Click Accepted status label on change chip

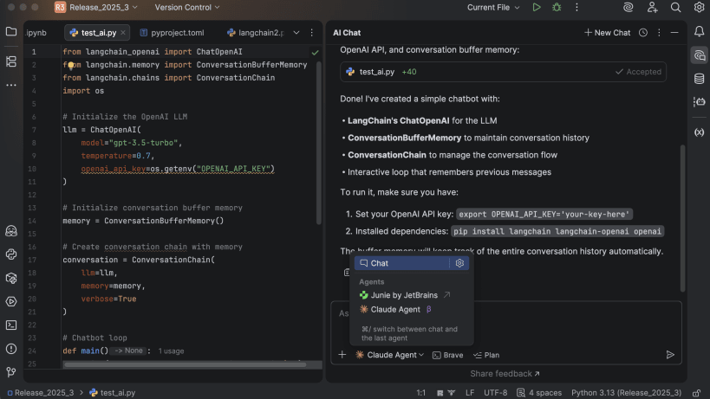click(x=638, y=72)
